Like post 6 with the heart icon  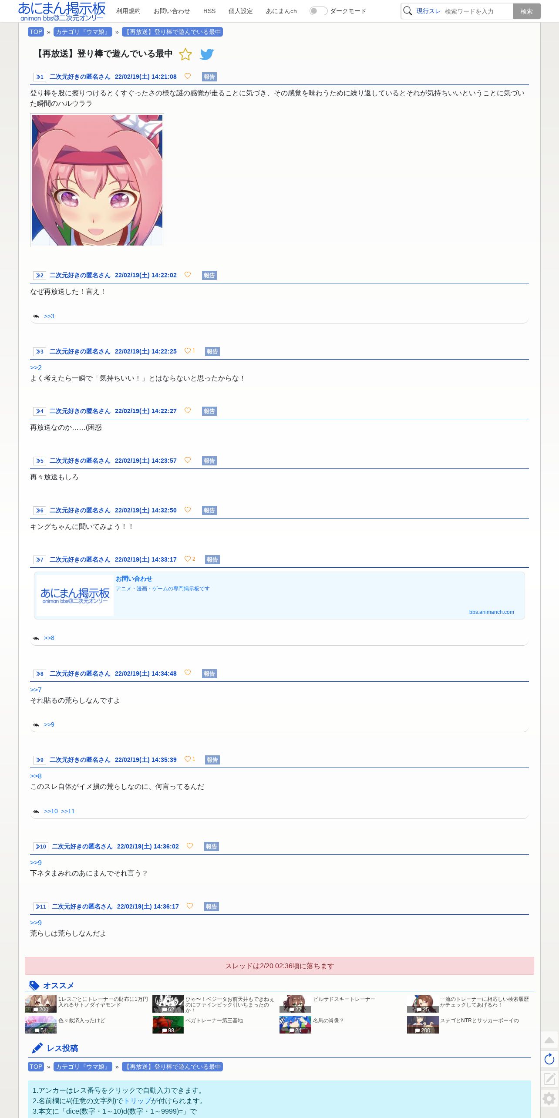[x=188, y=510]
